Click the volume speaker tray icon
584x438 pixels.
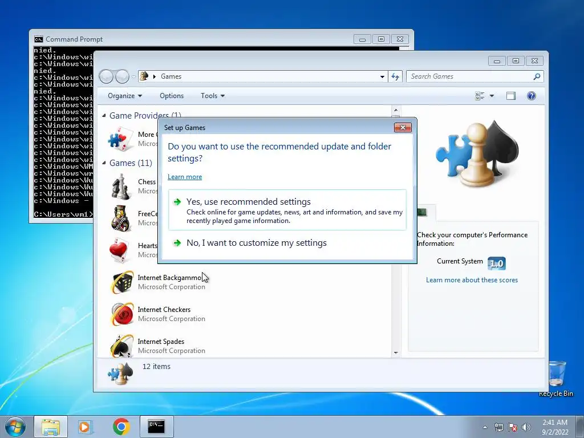click(x=526, y=427)
